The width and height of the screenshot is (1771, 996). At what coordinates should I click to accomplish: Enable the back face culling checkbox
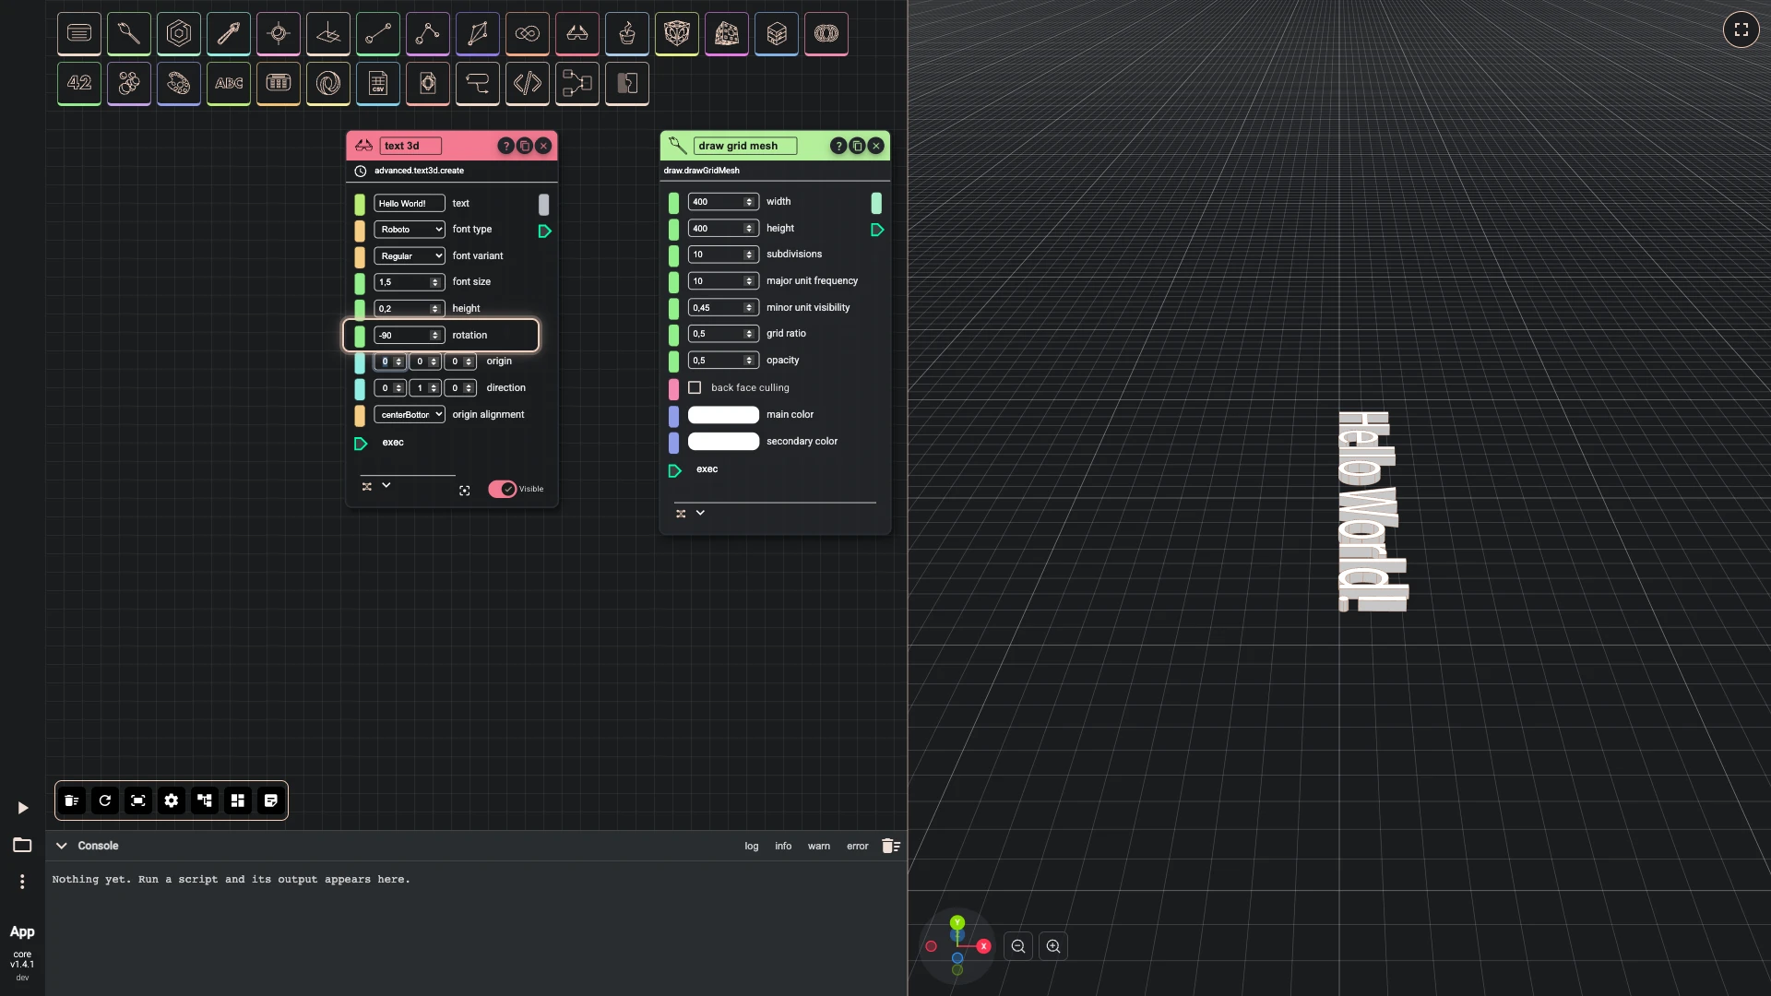click(695, 387)
